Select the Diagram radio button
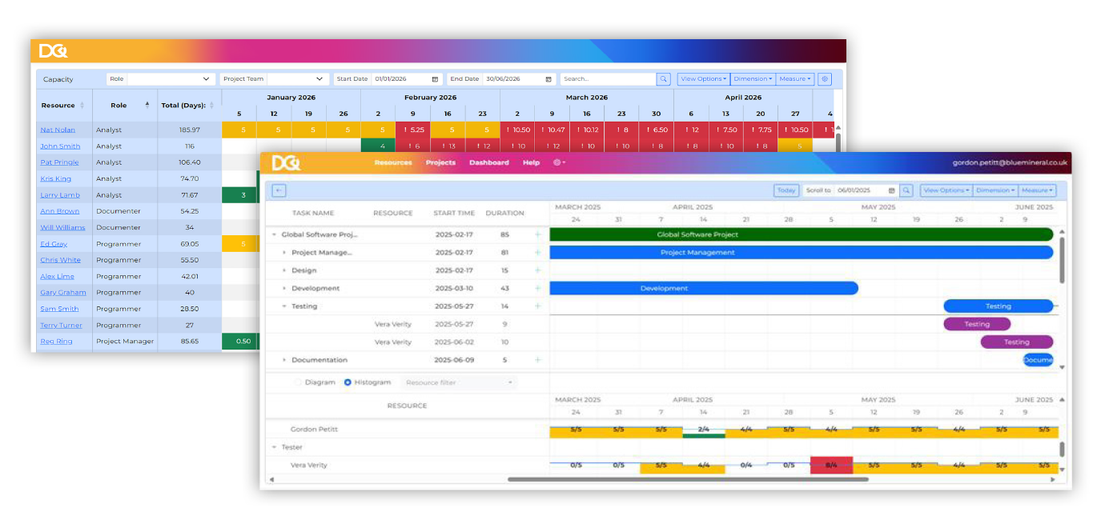Screen dimensions: 1105x520 click(299, 382)
